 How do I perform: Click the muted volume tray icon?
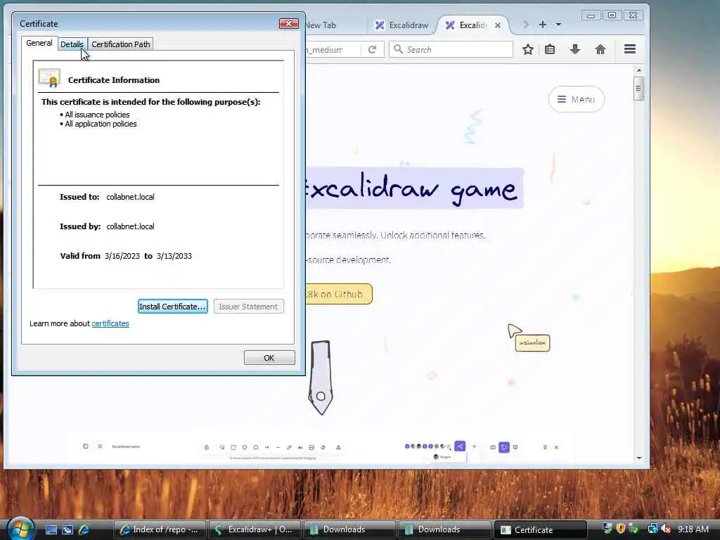666,529
